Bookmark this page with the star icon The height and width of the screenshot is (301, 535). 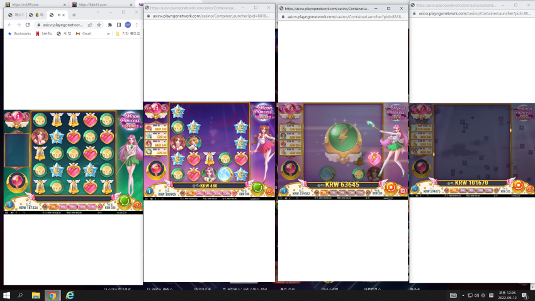coord(99,25)
